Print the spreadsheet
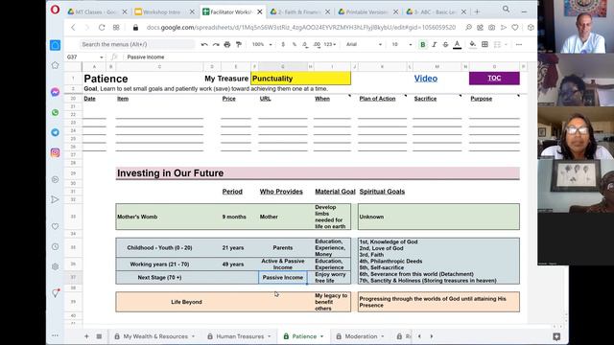The width and height of the screenshot is (614, 345). pyautogui.click(x=227, y=45)
